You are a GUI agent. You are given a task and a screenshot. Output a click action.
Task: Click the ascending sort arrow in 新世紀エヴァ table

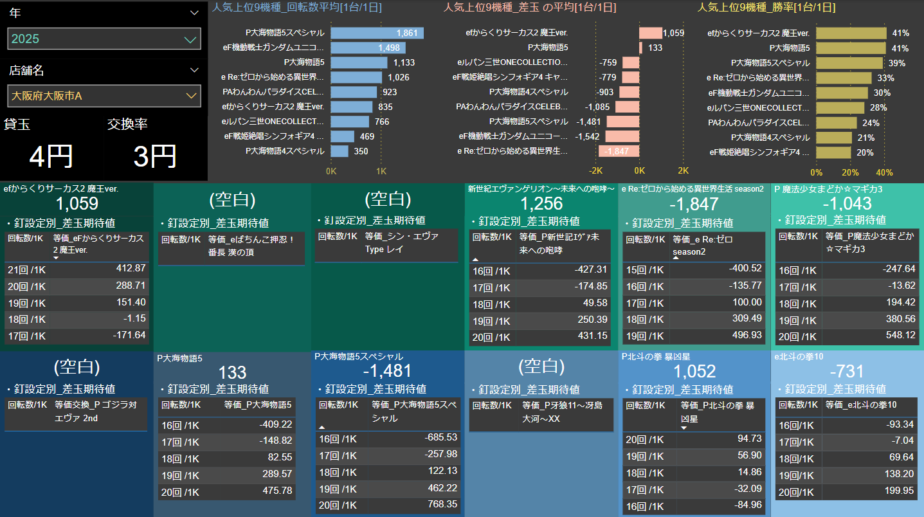pos(475,258)
